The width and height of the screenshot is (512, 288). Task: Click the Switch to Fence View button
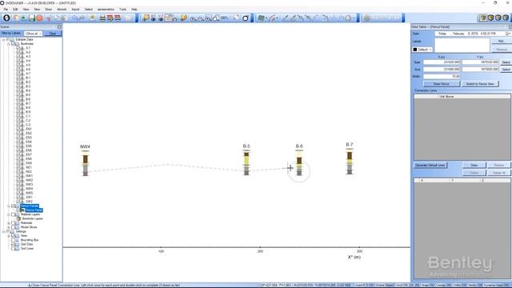tap(480, 84)
